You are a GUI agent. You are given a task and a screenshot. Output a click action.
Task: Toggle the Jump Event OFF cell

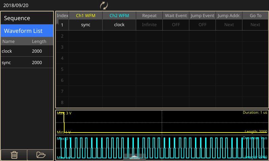(202, 24)
